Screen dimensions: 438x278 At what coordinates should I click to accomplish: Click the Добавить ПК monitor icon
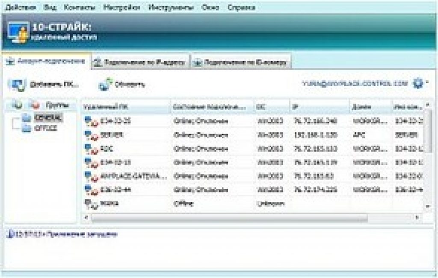click(x=17, y=85)
